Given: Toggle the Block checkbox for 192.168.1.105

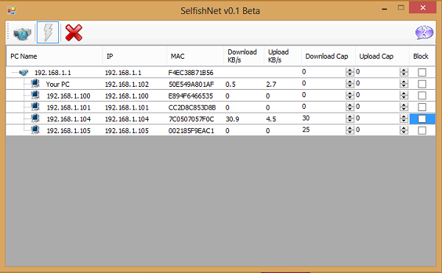Looking at the screenshot, I should (x=421, y=130).
